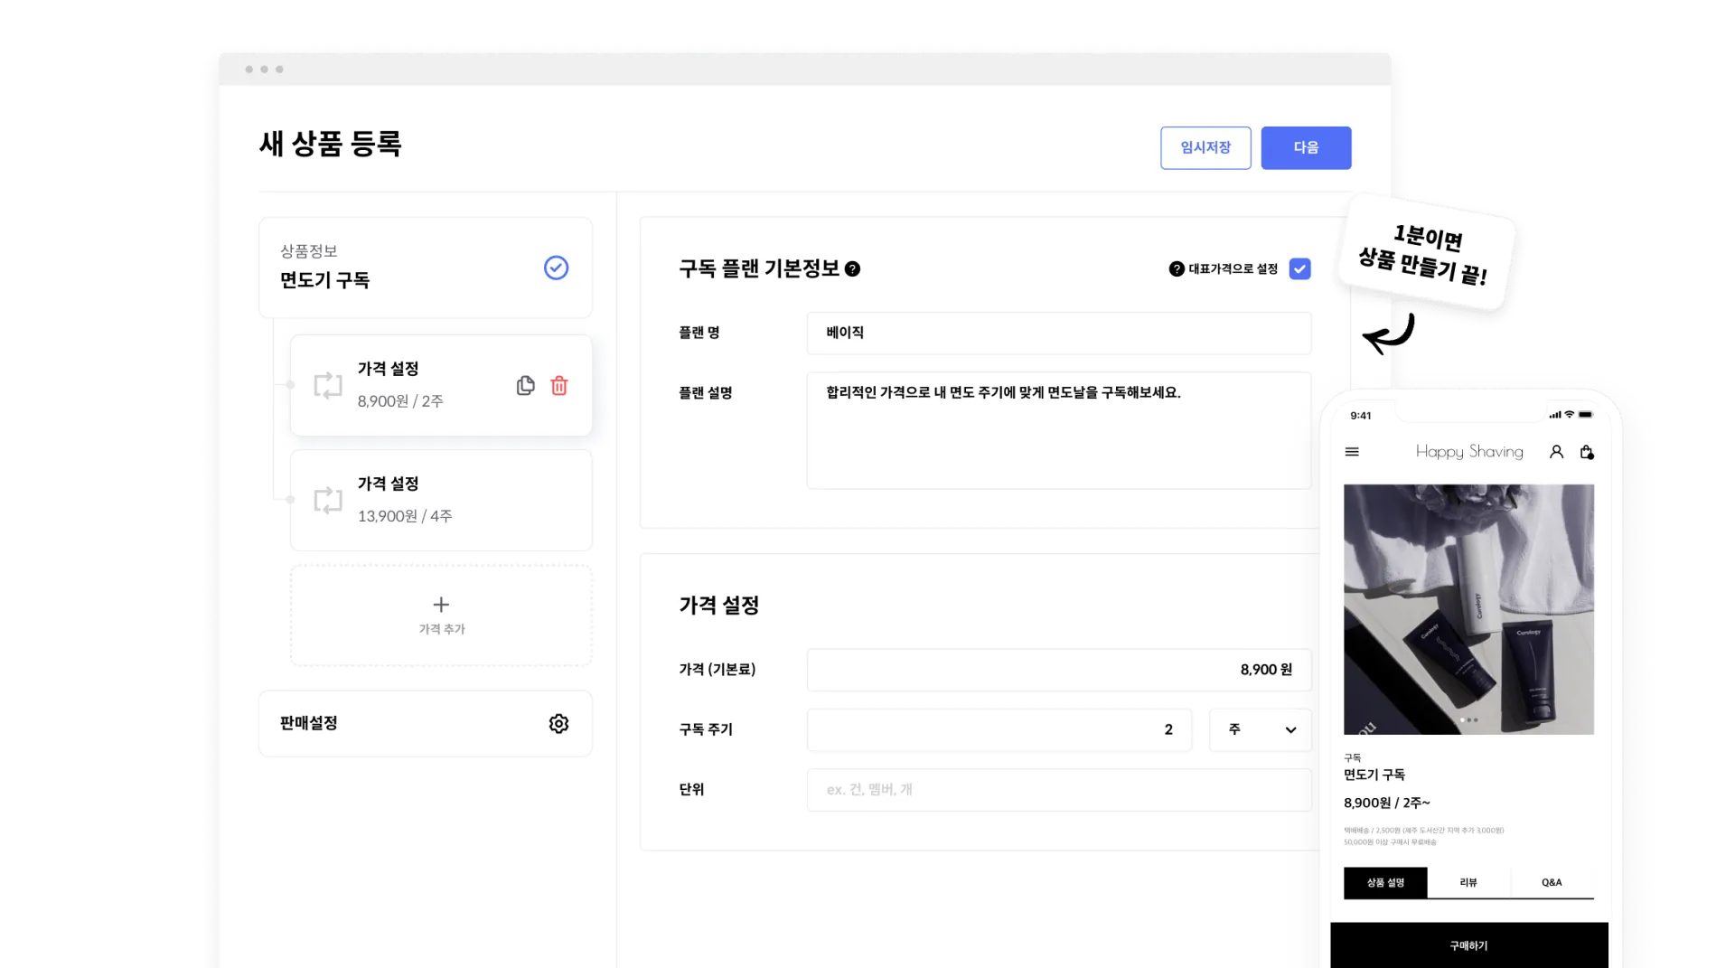Select the Q&A tab
1735x968 pixels.
click(1552, 882)
